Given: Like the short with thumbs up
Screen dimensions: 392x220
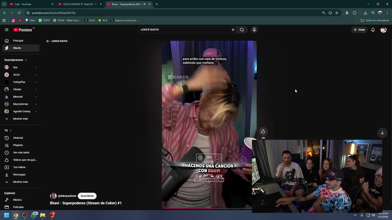Looking at the screenshot, I should [263, 131].
